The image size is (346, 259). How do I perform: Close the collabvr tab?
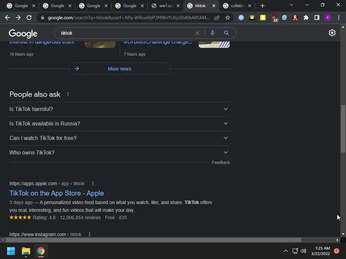[x=250, y=6]
